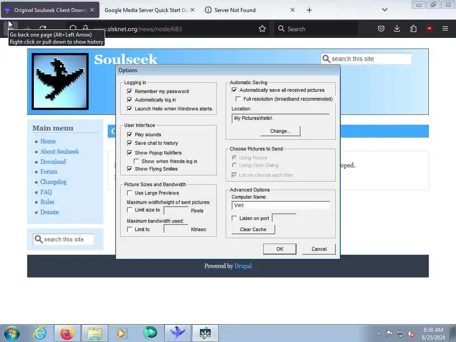Uncheck Show Popup Notifiers
The width and height of the screenshot is (456, 342).
point(130,153)
